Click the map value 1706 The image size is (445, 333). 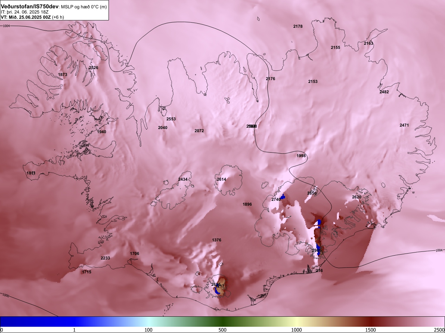(135, 254)
